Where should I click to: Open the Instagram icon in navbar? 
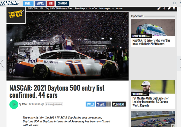(x=174, y=8)
